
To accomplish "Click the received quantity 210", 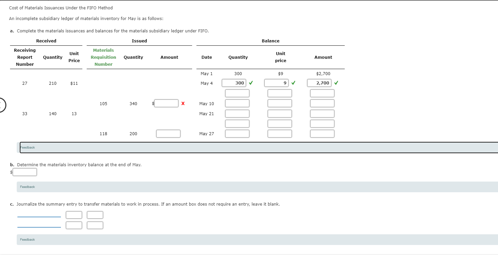I will (53, 83).
